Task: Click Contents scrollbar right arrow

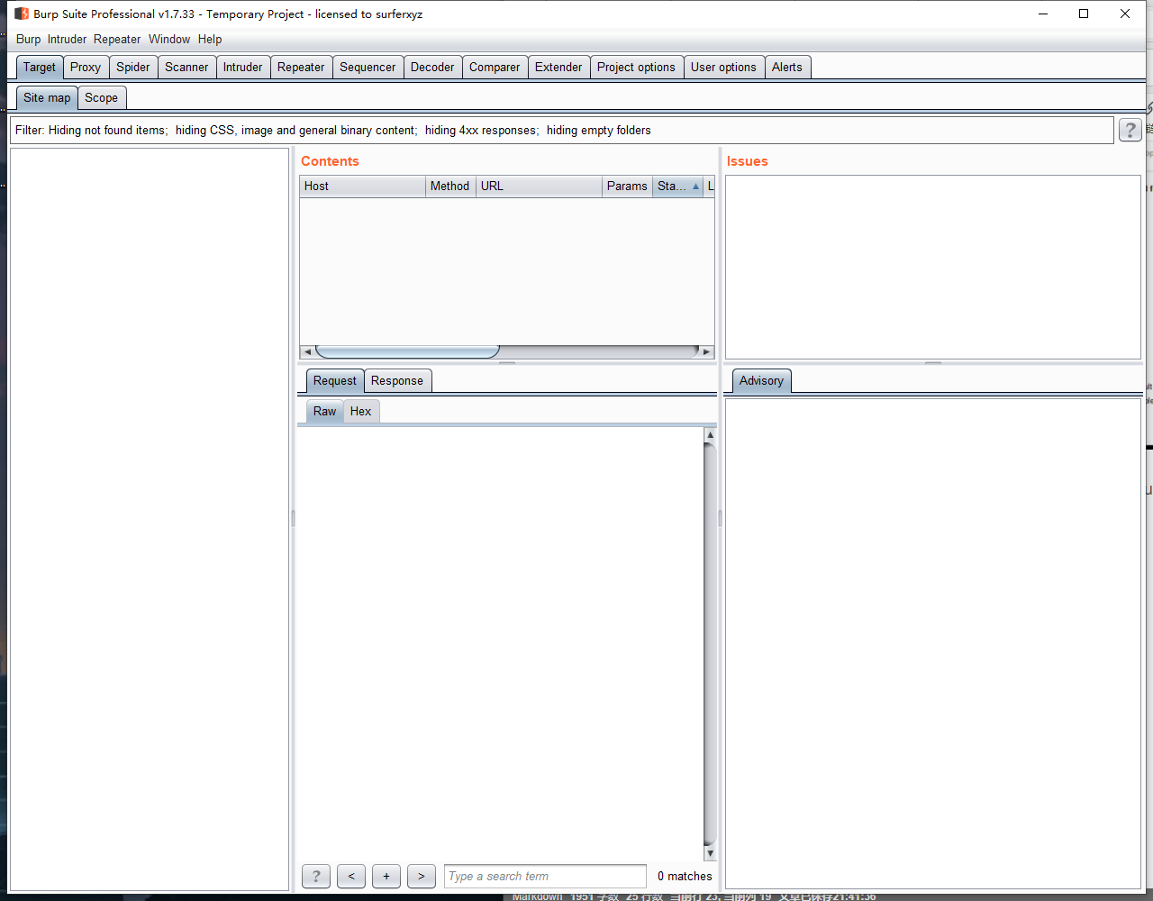Action: (706, 351)
